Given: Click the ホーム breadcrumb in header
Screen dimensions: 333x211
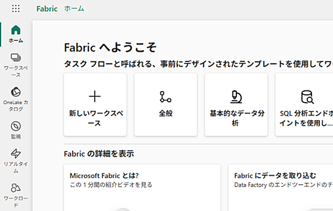Looking at the screenshot, I should 74,9.
